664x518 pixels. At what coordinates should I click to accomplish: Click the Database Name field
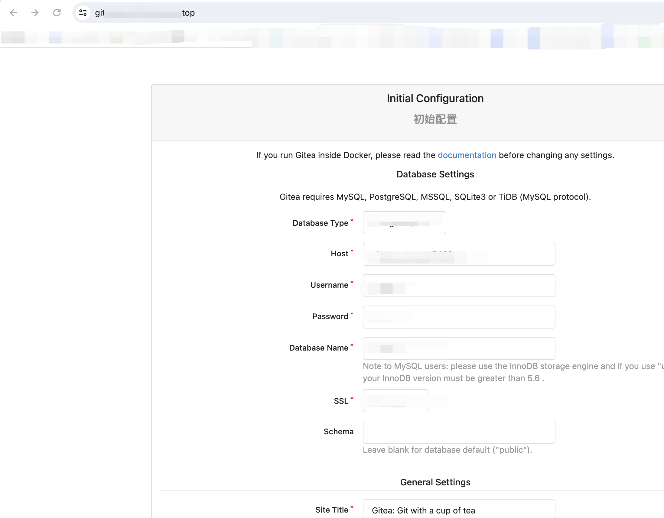pos(458,348)
